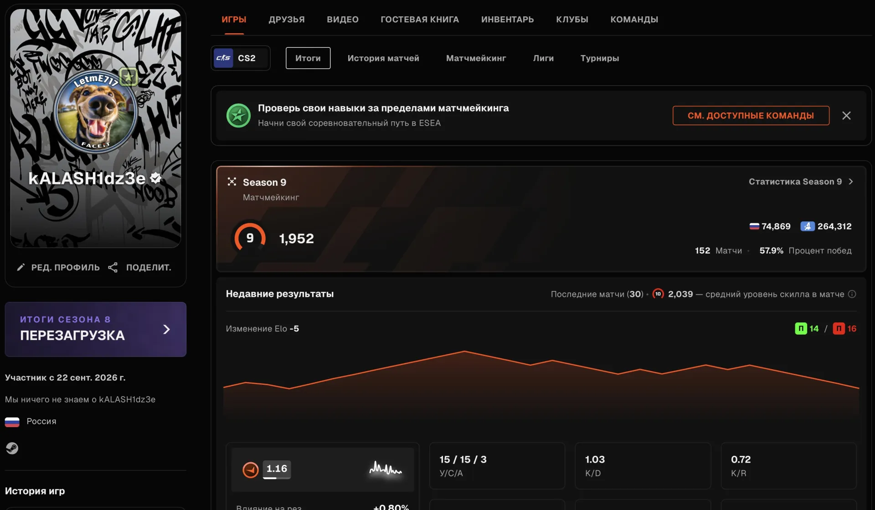Click the 15 / 15 / 3 У/С/А card
Viewport: 875px width, 510px height.
point(497,466)
